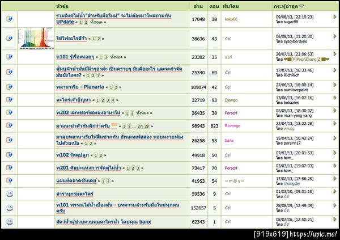The height and width of the screenshot is (240, 340).
Task: Open thread พ201 ศิลปะแห่งการจัดตู้ไม้น้ำ
Action: tap(88, 168)
